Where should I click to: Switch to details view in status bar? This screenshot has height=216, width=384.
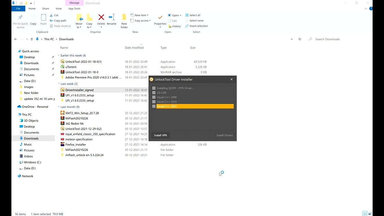click(364, 214)
